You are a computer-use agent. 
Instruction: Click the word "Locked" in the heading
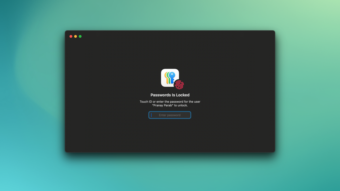pos(182,95)
